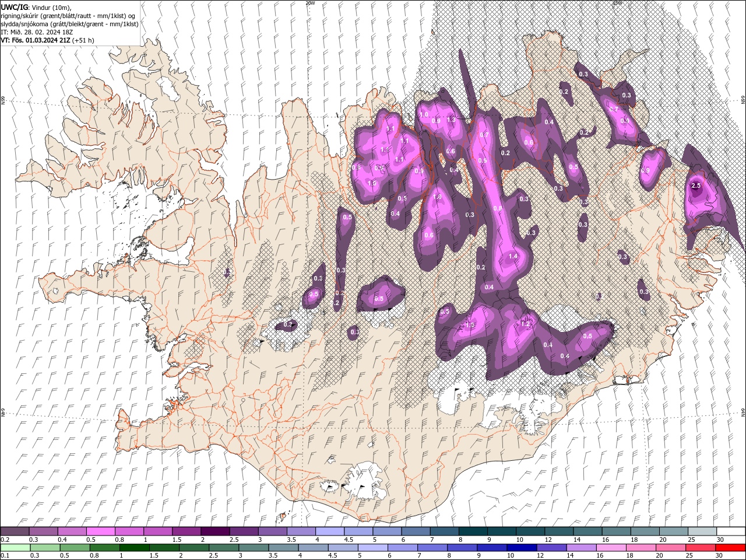Click the rigning/skúrir legend description line

(68, 16)
